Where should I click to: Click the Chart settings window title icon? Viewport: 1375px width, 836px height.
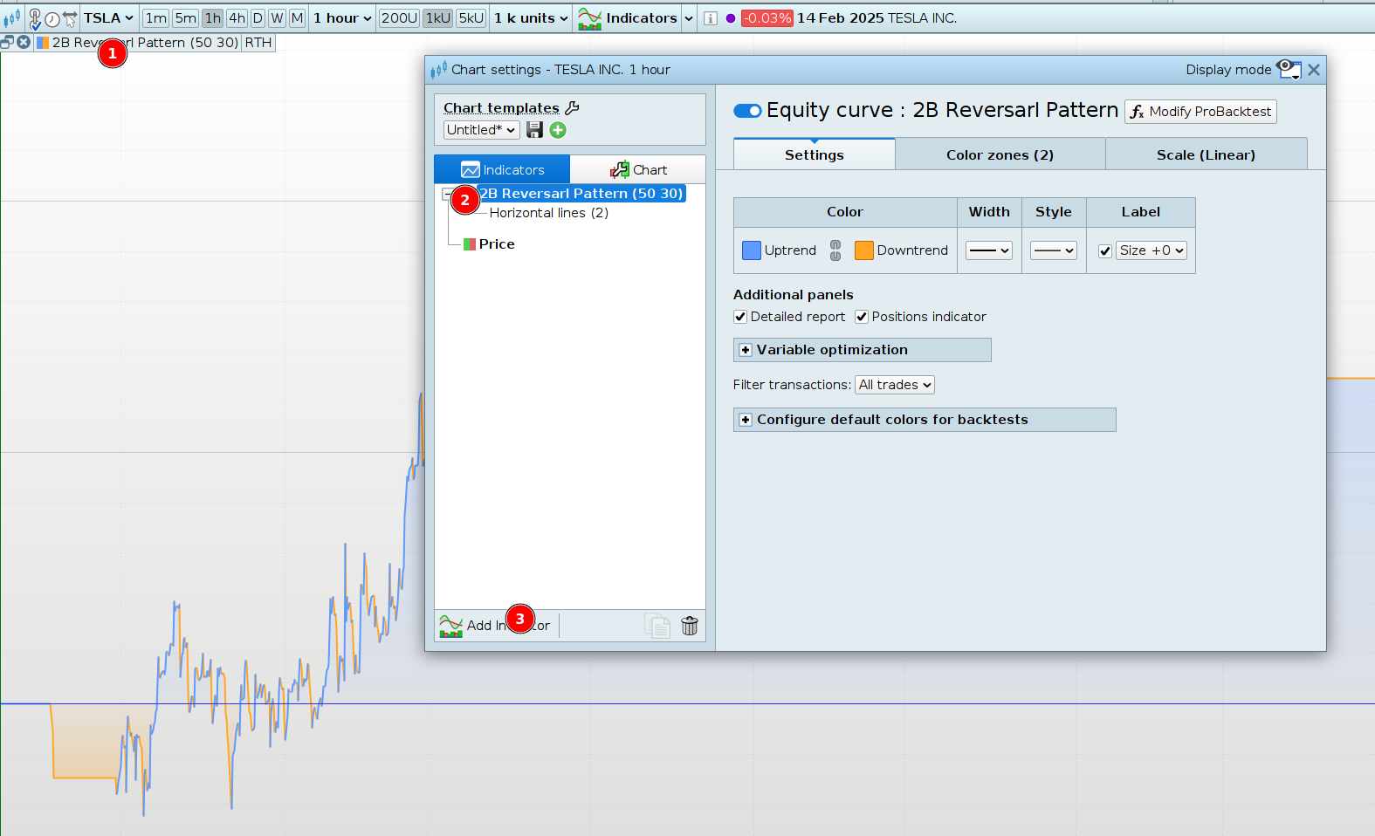[438, 70]
